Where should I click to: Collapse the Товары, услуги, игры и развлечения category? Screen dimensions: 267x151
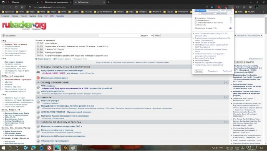38,67
